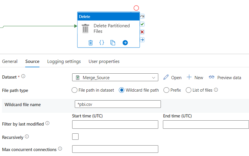The image size is (249, 156).
Task: Choose List of files radio option
Action: [189, 90]
